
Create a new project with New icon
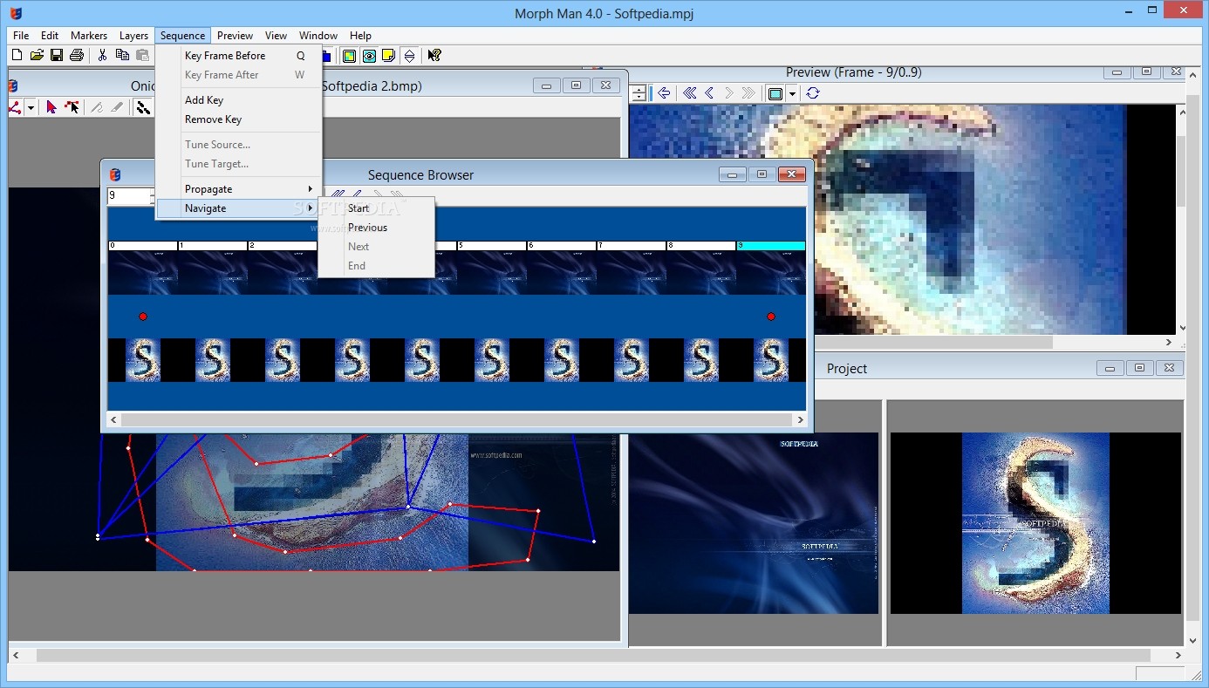pos(17,55)
